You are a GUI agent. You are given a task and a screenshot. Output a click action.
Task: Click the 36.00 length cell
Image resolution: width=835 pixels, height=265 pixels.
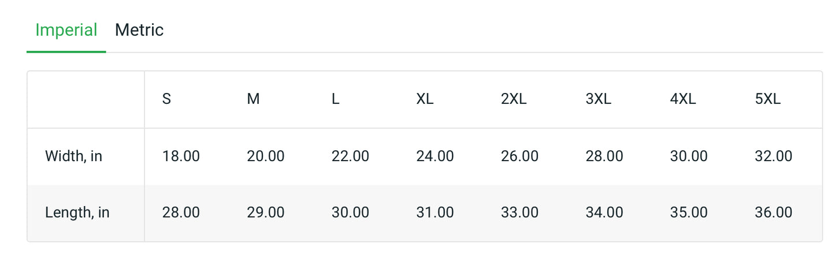(773, 212)
